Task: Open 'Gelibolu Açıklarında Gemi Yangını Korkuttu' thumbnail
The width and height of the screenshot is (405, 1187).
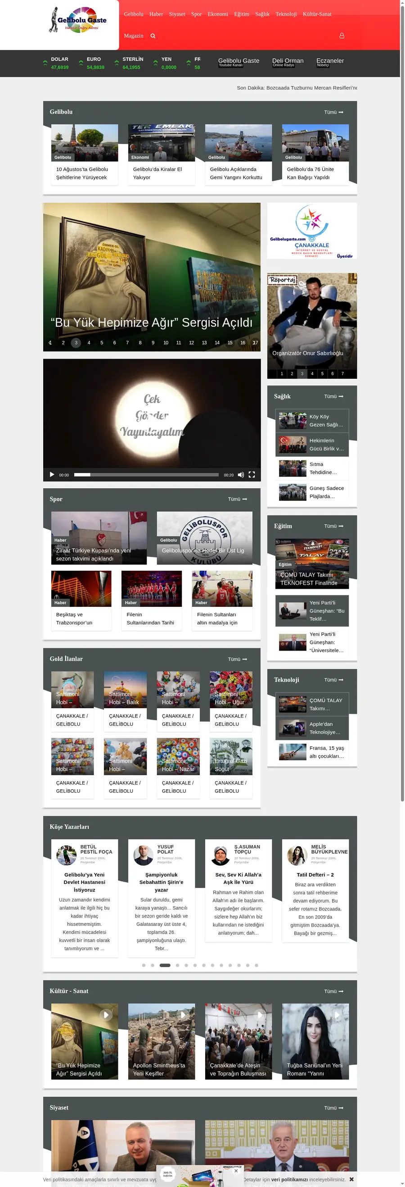Action: tap(238, 143)
